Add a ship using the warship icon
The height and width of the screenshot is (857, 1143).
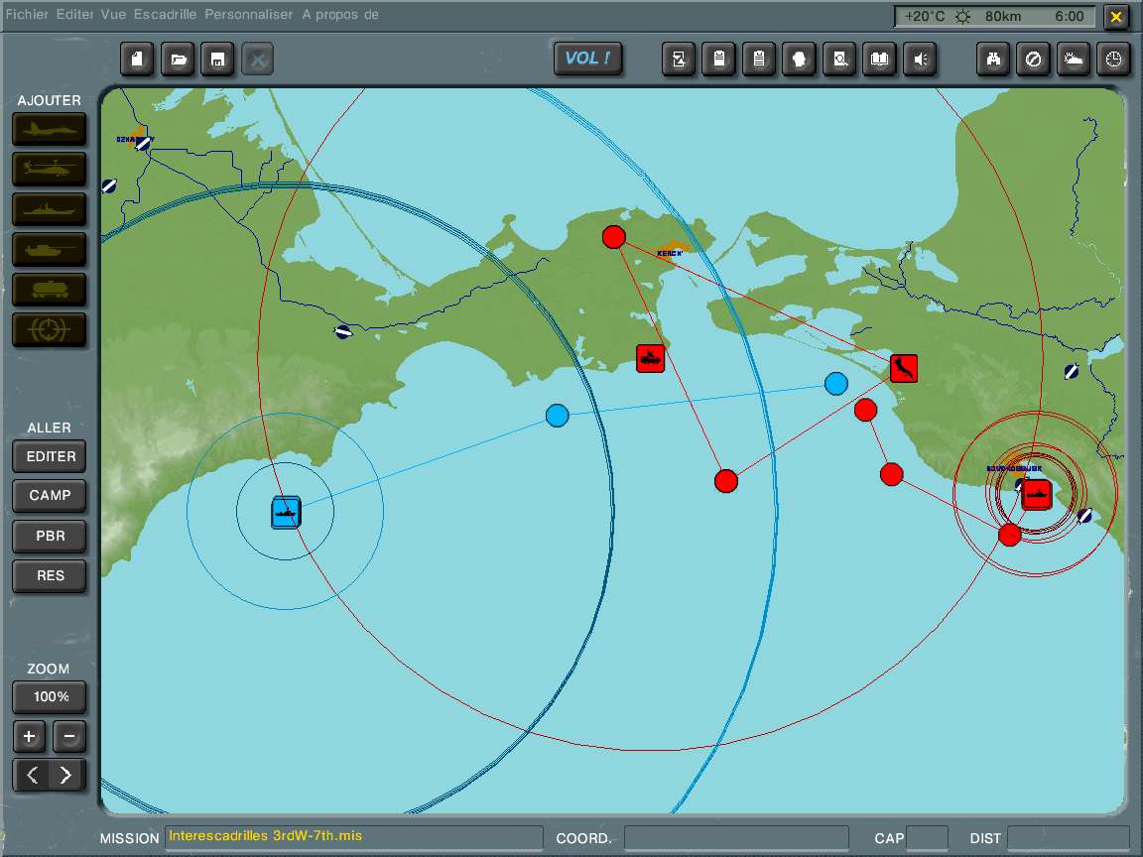coord(50,210)
